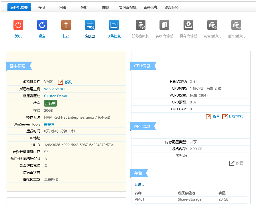Click the 另存为模板 save-as-template icon
The height and width of the screenshot is (204, 256).
pyautogui.click(x=188, y=25)
